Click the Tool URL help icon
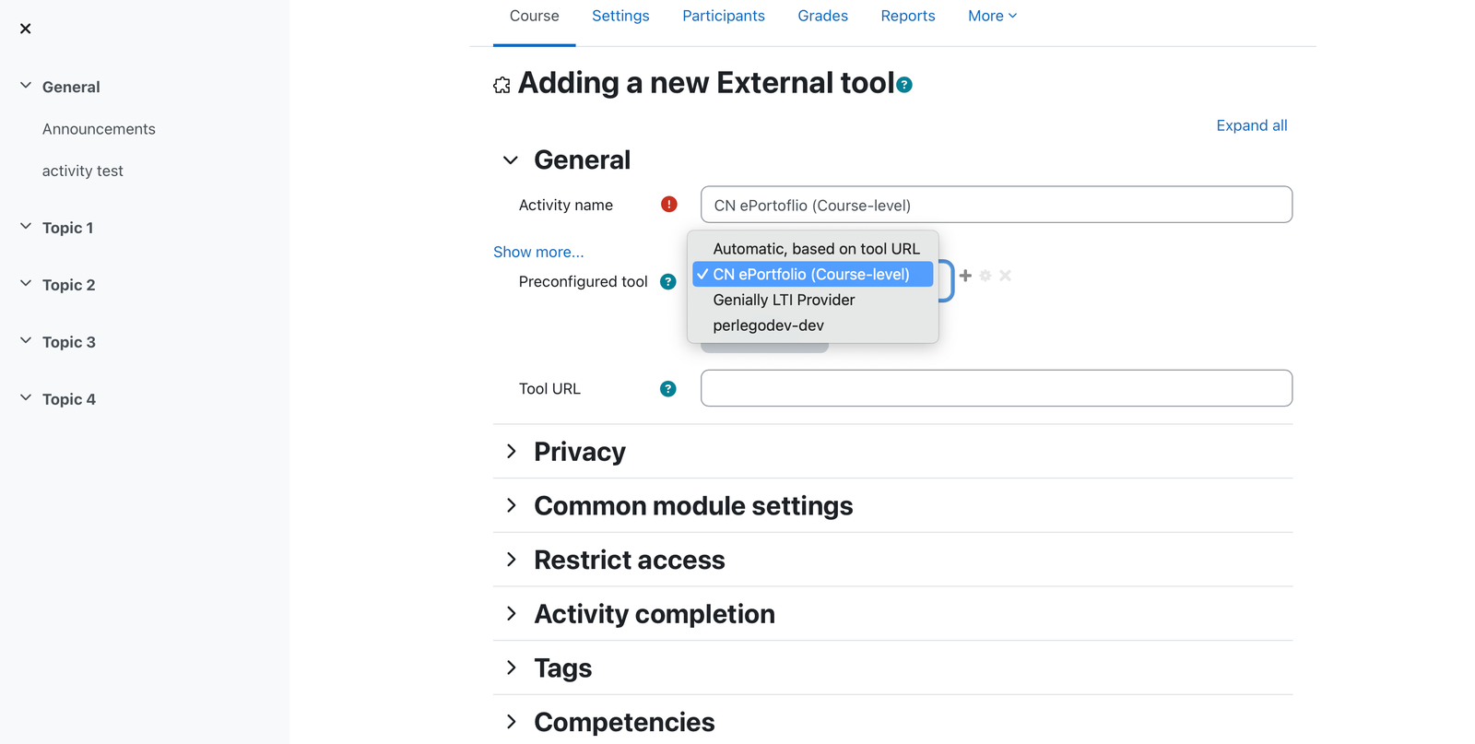1475x744 pixels. pos(668,389)
